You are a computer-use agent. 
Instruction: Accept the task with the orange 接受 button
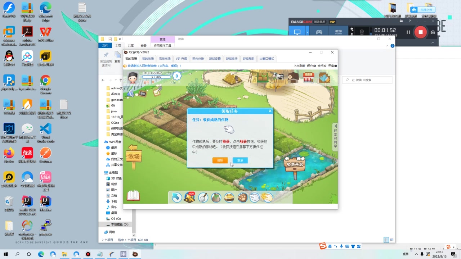click(220, 160)
